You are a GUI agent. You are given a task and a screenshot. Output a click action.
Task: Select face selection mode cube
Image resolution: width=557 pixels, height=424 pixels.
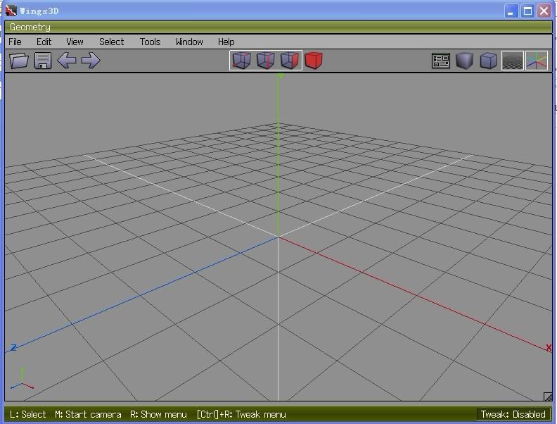coord(290,60)
